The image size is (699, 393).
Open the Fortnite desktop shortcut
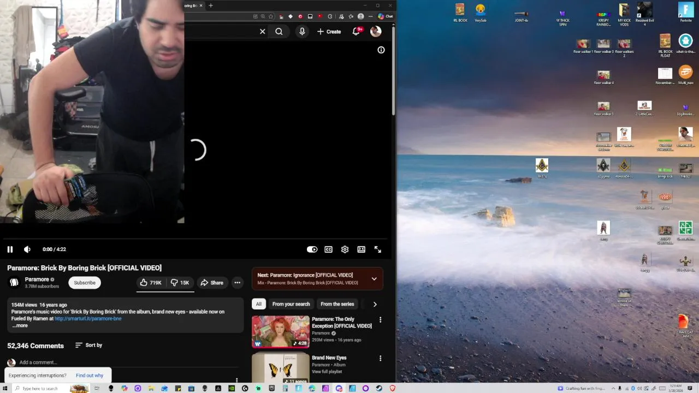click(x=686, y=12)
